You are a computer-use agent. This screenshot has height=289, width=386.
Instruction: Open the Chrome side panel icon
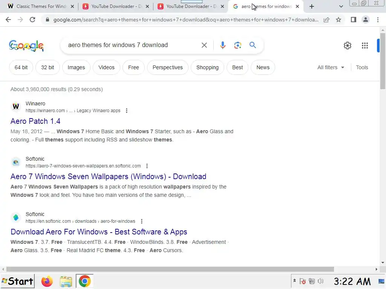(354, 20)
